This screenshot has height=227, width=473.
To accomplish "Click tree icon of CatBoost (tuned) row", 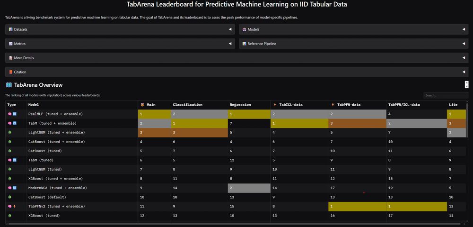I will click(9, 151).
